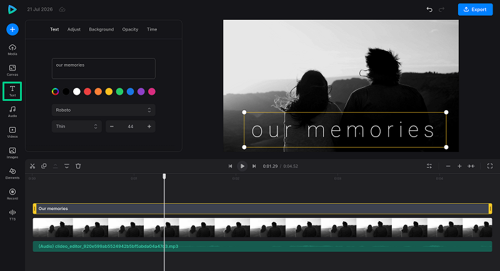The height and width of the screenshot is (271, 500).
Task: Click the current time 0:01.29 readout
Action: (270, 166)
